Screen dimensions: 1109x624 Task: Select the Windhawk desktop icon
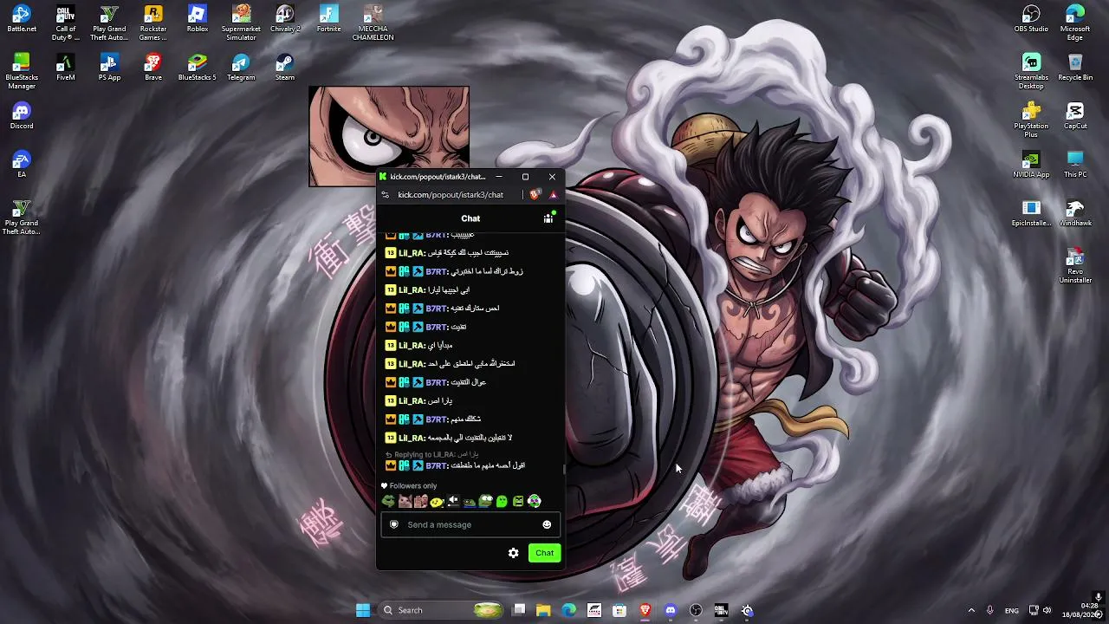[1075, 213]
